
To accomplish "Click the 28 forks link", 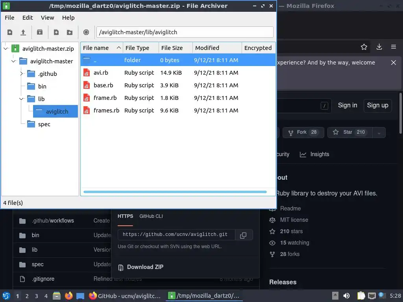I will (x=290, y=254).
